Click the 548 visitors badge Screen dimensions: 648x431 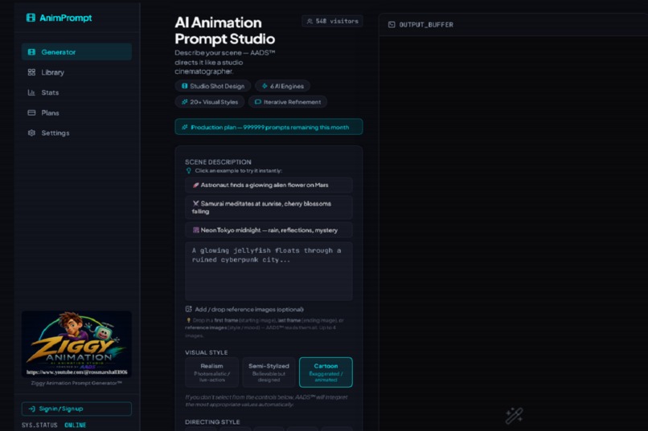tap(332, 21)
